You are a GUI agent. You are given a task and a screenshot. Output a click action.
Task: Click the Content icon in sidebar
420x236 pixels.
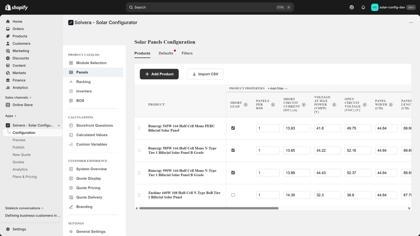[x=8, y=66]
